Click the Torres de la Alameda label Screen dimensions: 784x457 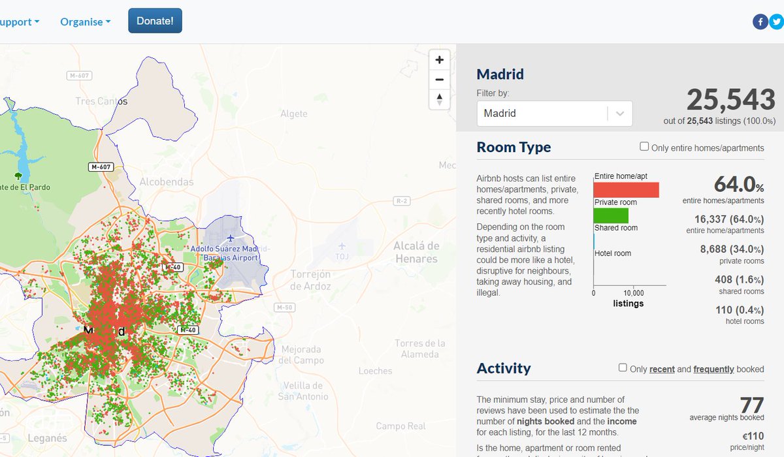[x=420, y=349]
